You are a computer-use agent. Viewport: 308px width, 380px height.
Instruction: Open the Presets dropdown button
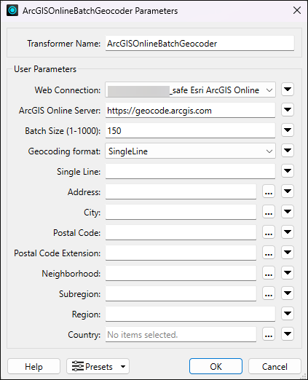click(98, 366)
